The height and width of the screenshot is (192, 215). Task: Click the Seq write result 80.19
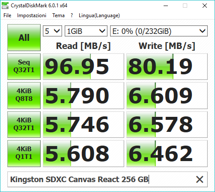[167, 67]
